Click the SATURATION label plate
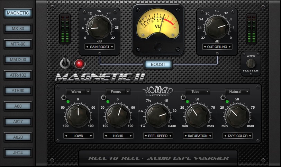 [198, 136]
